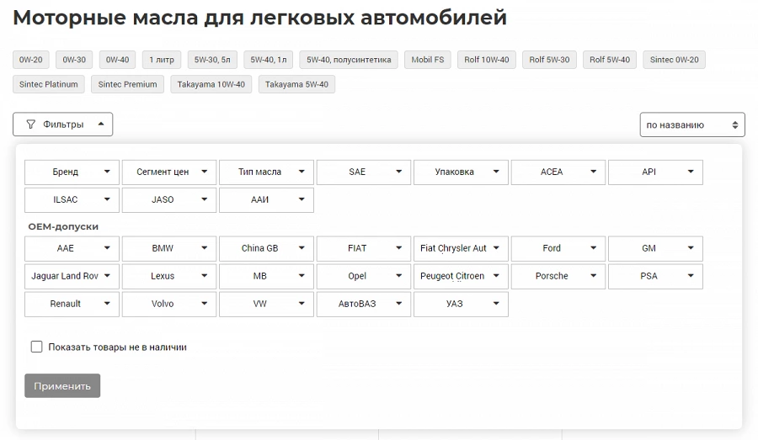The width and height of the screenshot is (758, 440).
Task: Open the 'по названию' sort dropdown
Action: click(692, 125)
